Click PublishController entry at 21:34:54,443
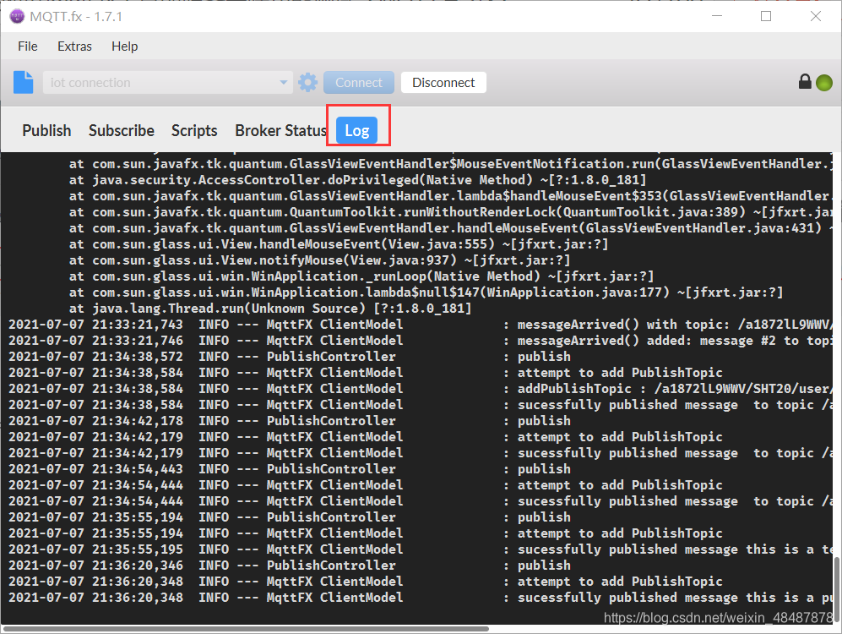Screen dimensions: 842x634 click(x=290, y=469)
